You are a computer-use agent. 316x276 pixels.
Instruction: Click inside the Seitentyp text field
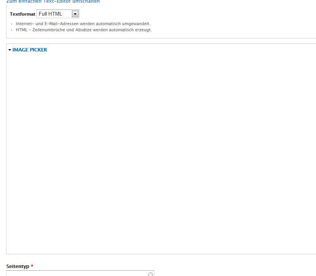point(76,273)
